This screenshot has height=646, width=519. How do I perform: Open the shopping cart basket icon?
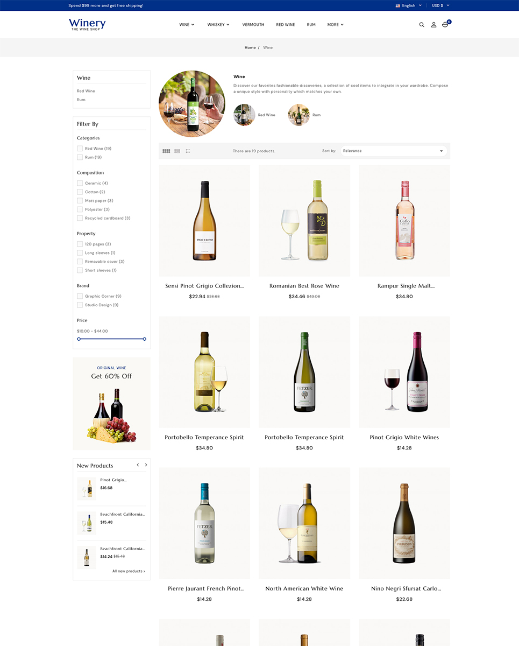[x=445, y=24]
